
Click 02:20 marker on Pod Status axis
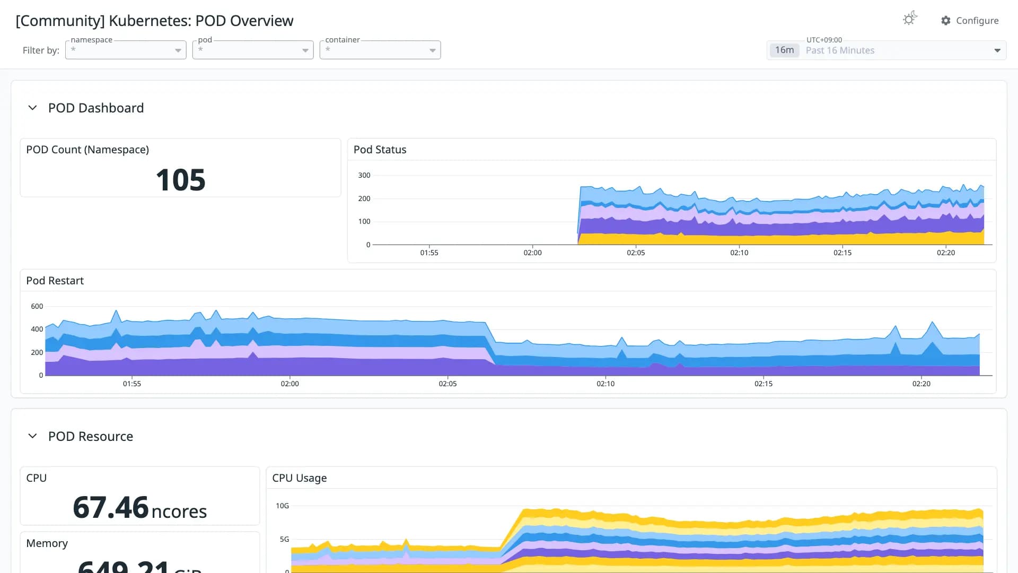pyautogui.click(x=946, y=253)
